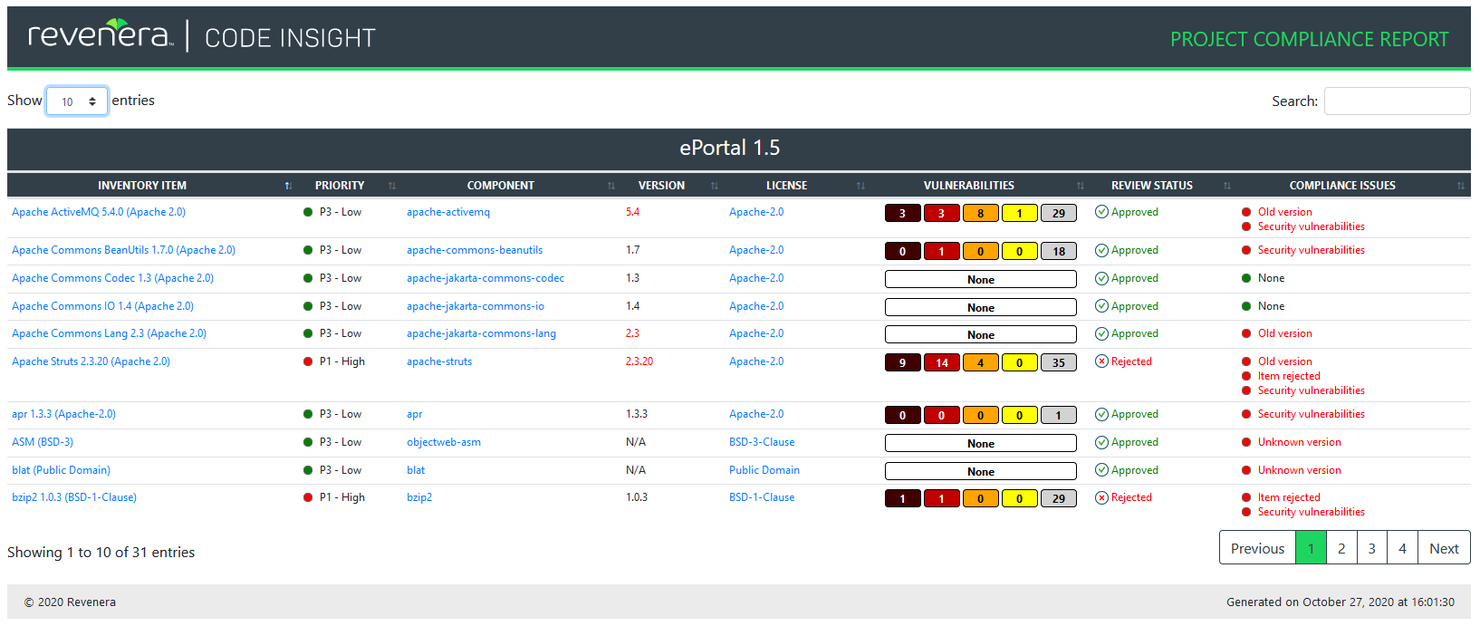The image size is (1480, 626).
Task: Open objectweb-asm component link
Action: tap(444, 442)
